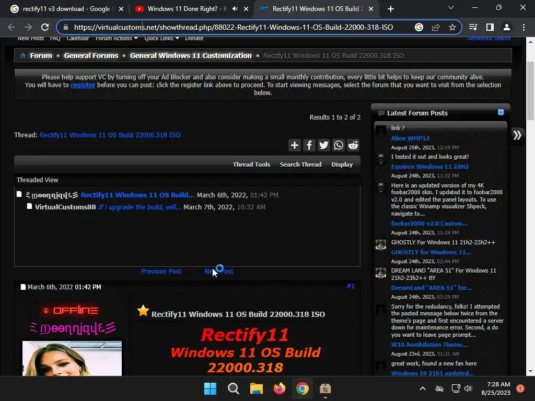Viewport: 535px width, 401px height.
Task: Open the Rectify11 Windows 11 OS Build... post in Threaded View
Action: [x=137, y=195]
